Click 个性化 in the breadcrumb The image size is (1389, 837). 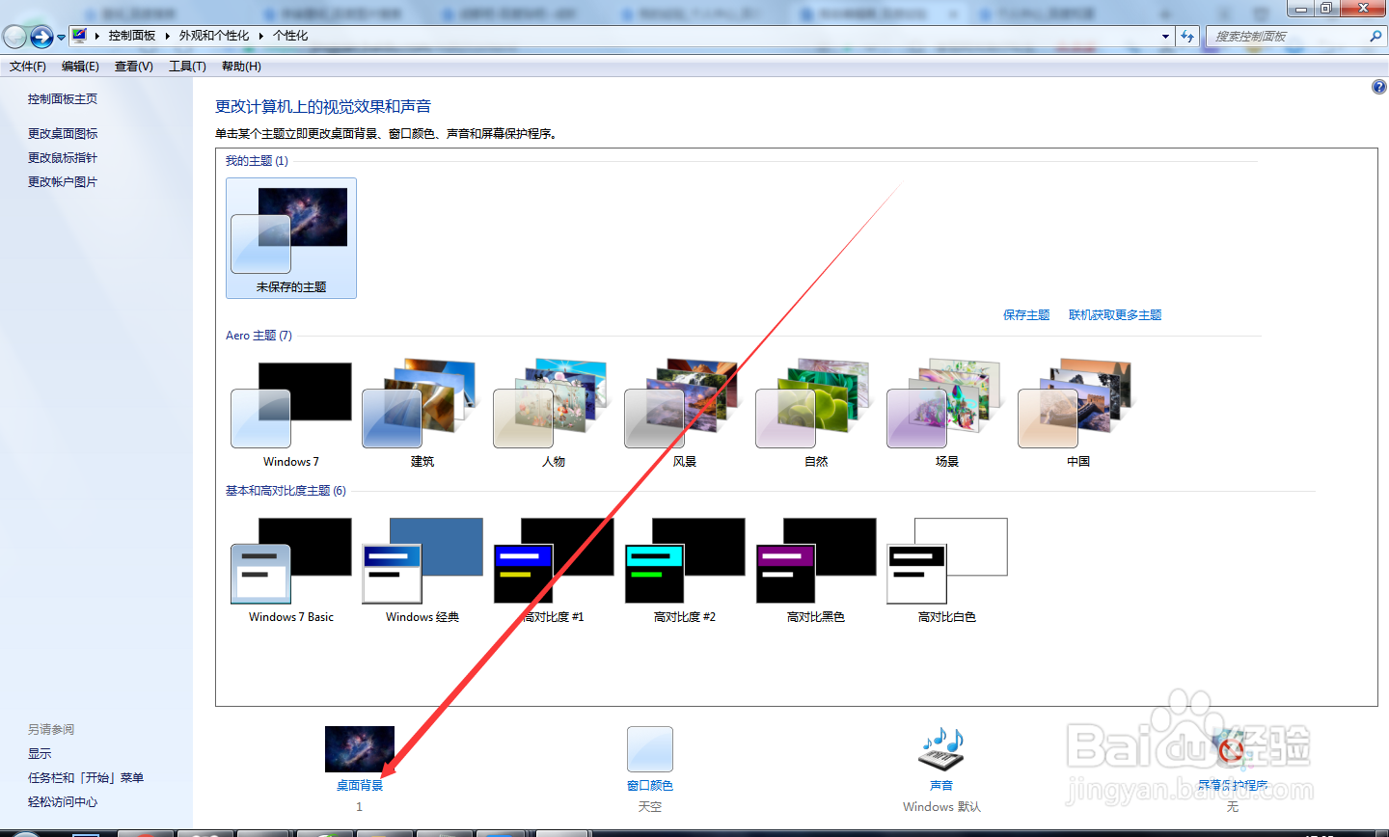[290, 36]
